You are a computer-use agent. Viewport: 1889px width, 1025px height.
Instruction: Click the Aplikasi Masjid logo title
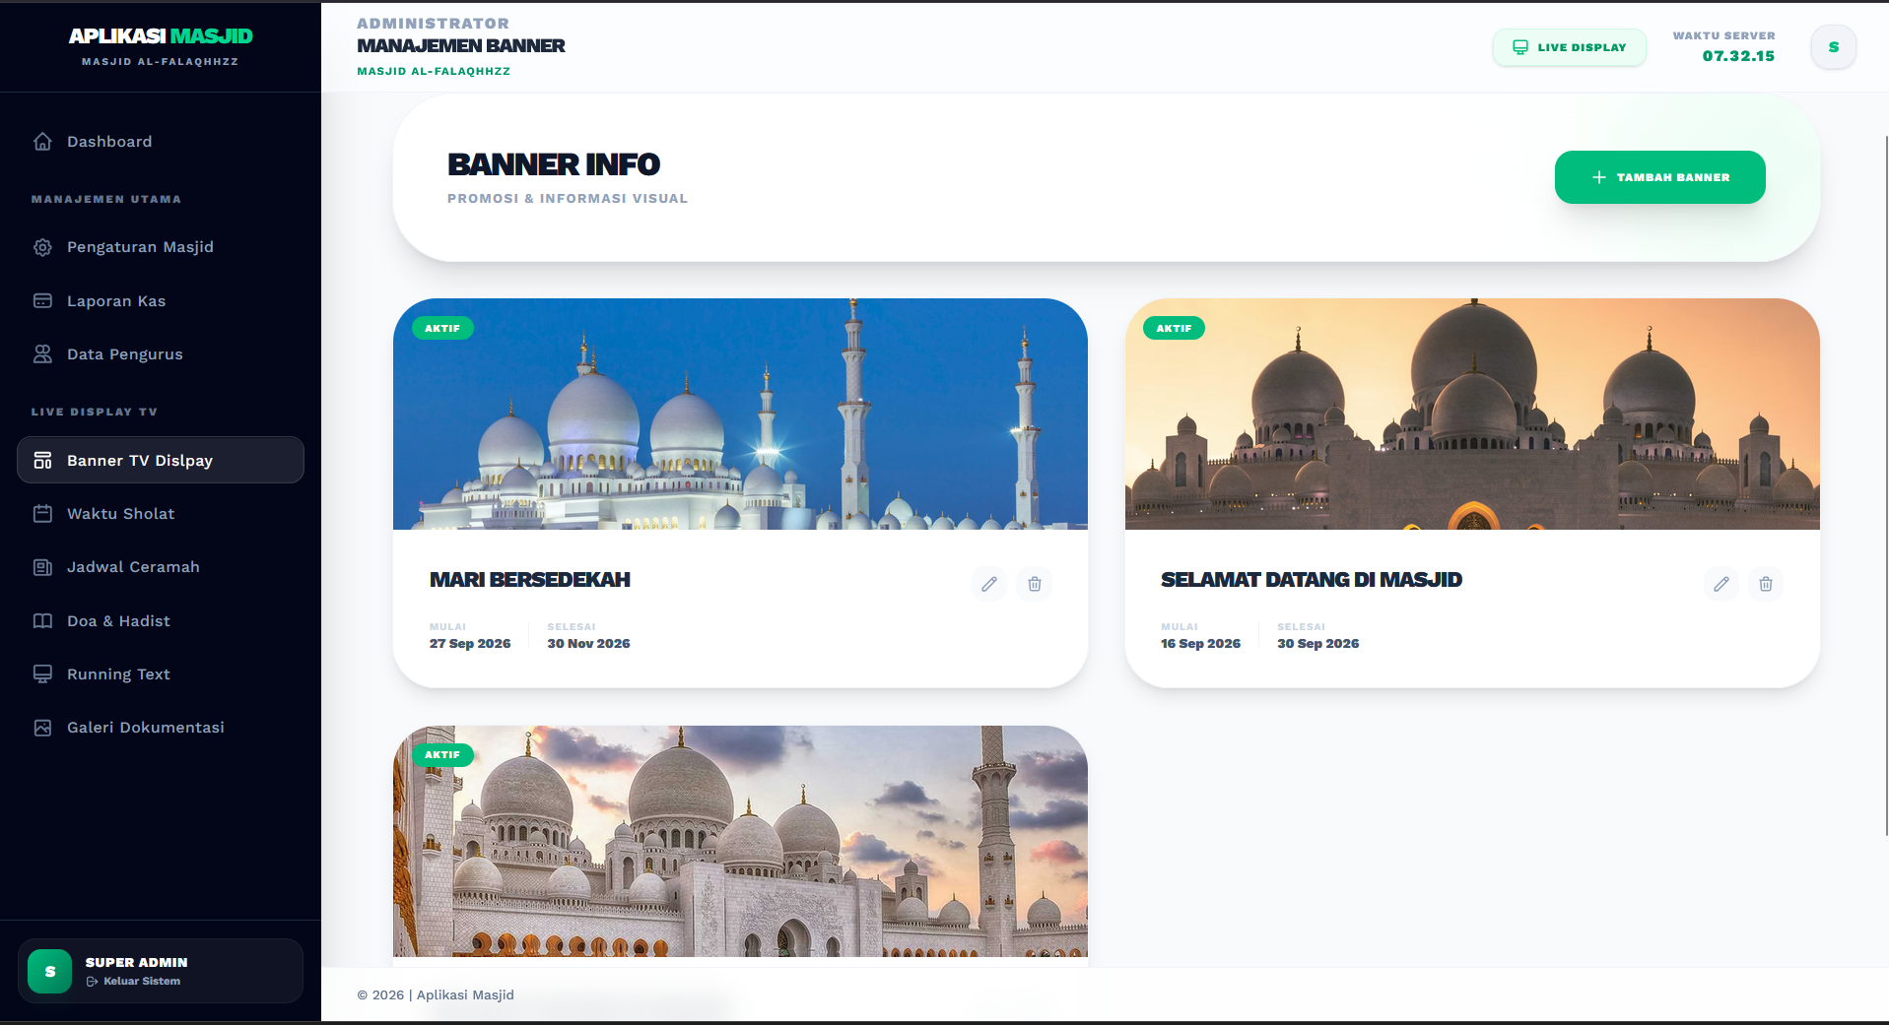(x=161, y=36)
